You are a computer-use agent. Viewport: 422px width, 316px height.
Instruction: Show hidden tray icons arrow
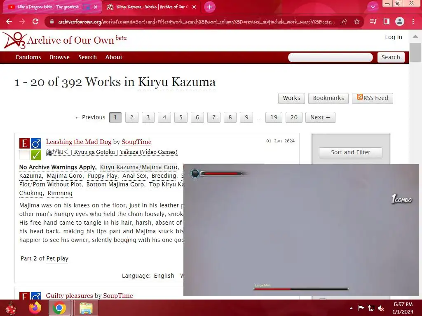click(x=351, y=308)
